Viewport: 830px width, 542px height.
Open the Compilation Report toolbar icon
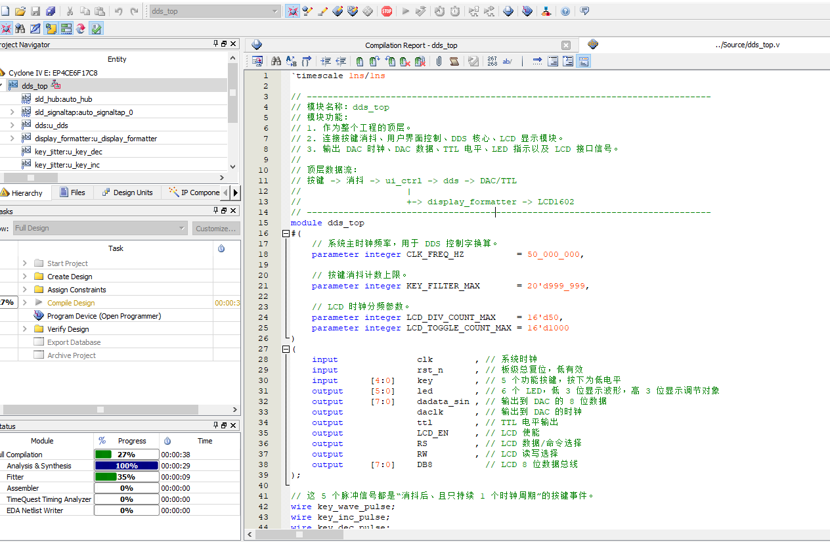pos(508,11)
